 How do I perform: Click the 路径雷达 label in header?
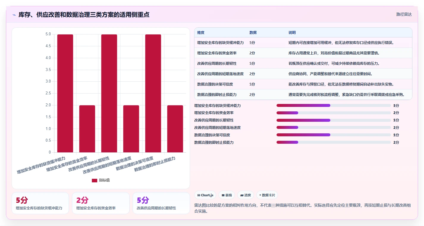404,14
